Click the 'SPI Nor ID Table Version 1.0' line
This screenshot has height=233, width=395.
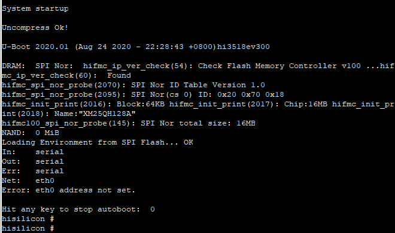tap(133, 85)
